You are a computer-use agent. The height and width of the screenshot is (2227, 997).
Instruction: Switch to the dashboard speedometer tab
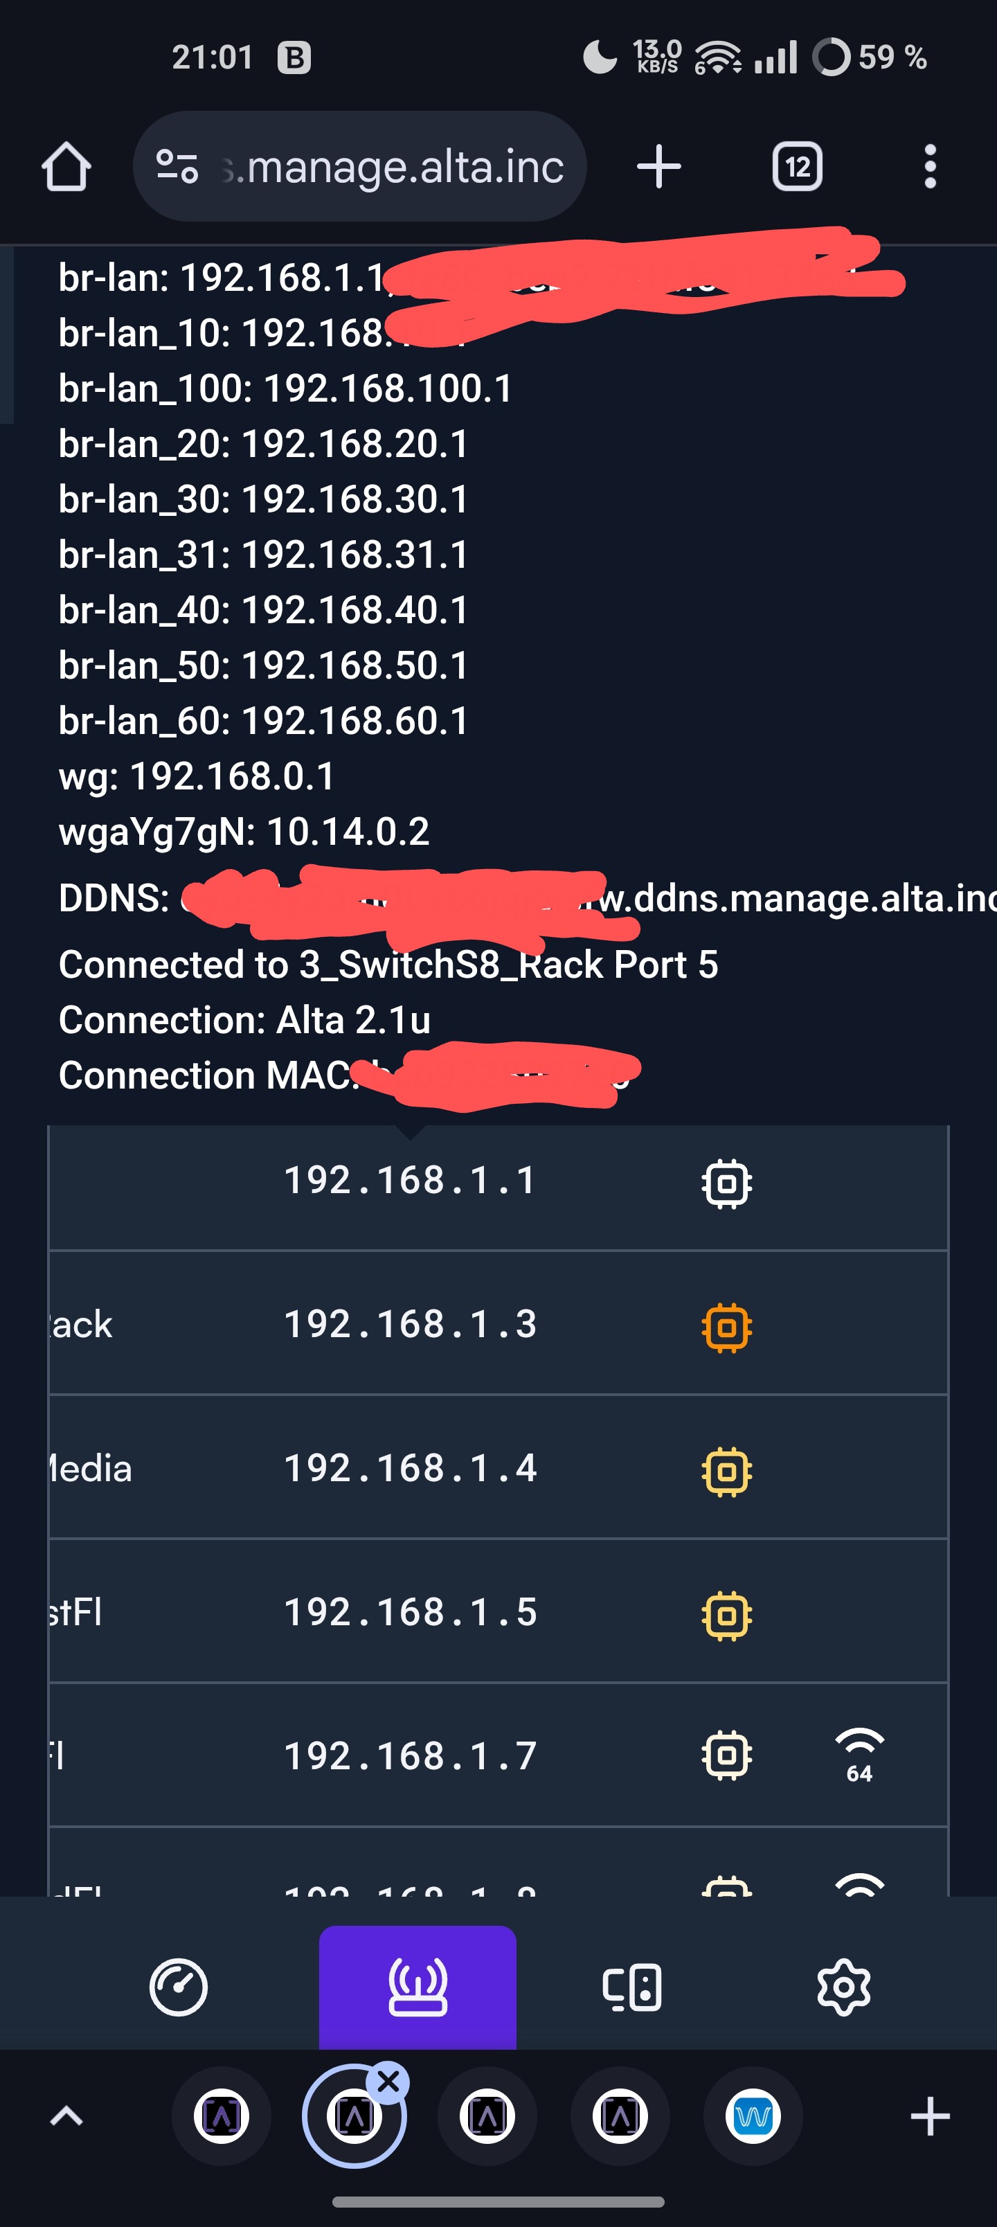coord(178,1987)
